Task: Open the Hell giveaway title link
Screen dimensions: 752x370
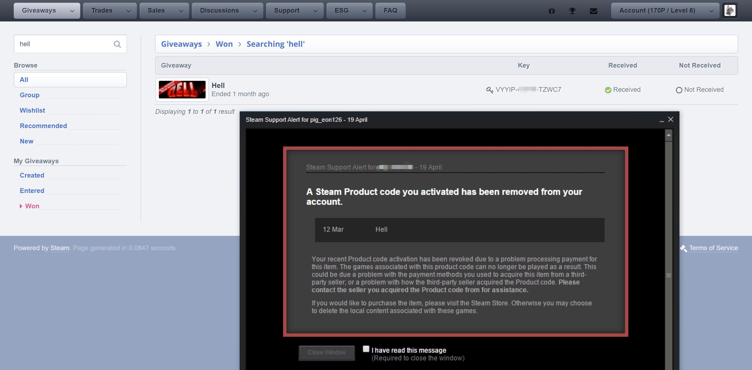Action: tap(218, 85)
